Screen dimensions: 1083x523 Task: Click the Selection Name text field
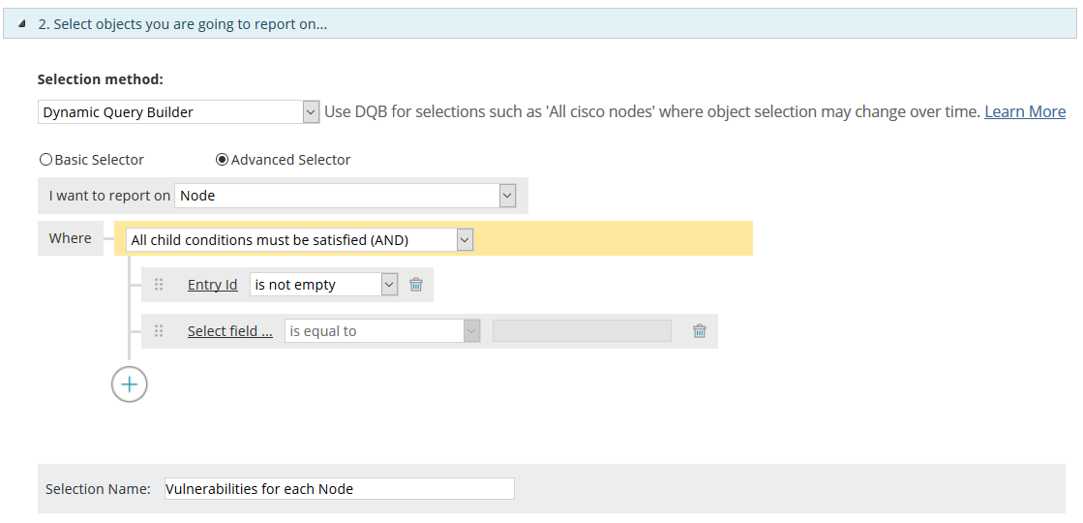click(x=339, y=489)
